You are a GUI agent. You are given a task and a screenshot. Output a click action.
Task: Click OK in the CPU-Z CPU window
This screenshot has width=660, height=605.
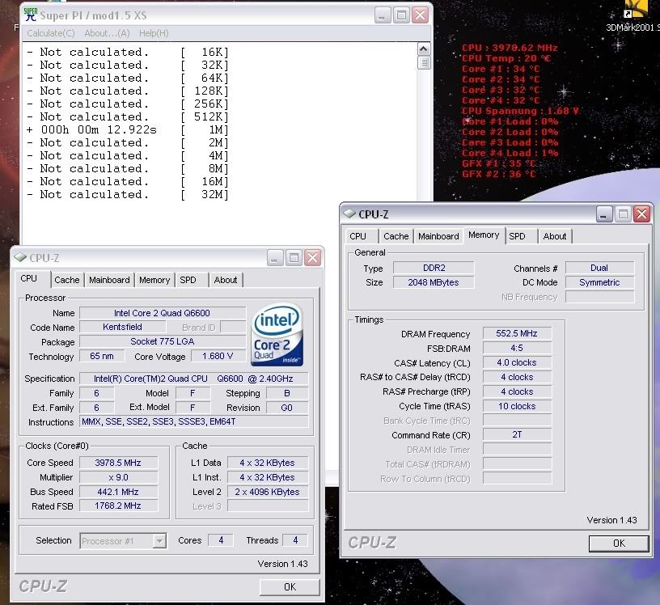pyautogui.click(x=290, y=587)
